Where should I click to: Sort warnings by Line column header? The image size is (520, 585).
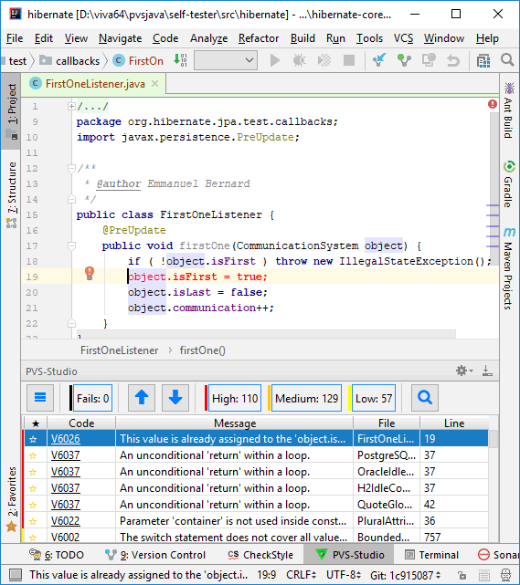pyautogui.click(x=454, y=423)
